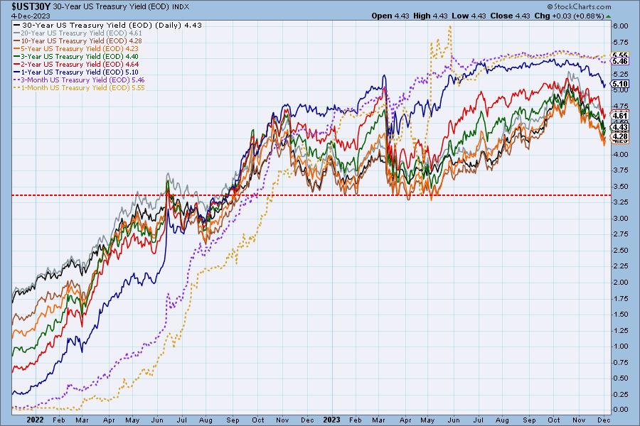Screen dimensions: 640x426
Task: Click the 3-Year US Treasury Yield legend entry
Action: point(76,56)
